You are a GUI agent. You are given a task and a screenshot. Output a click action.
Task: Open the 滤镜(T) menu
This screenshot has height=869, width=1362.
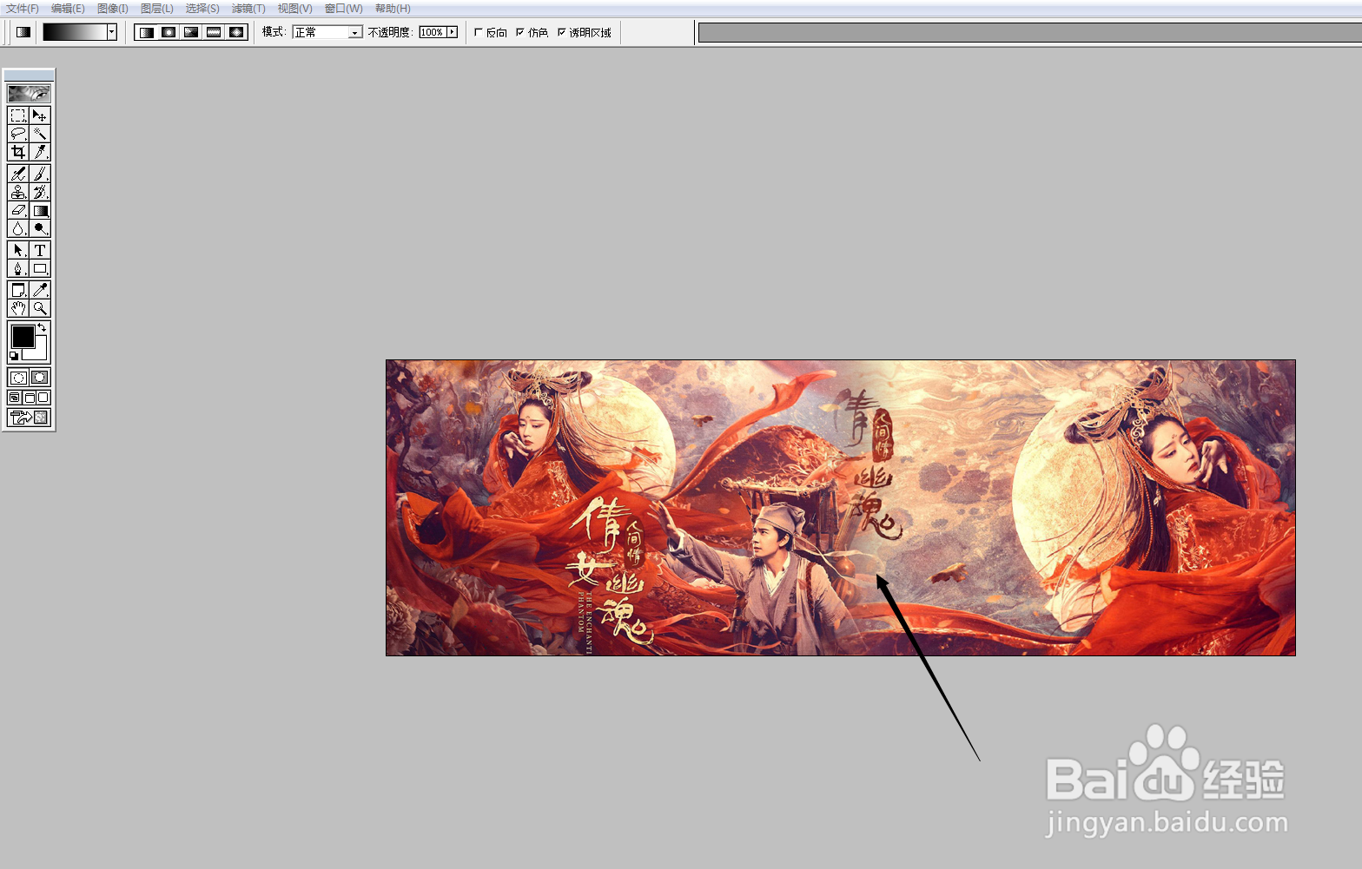click(x=248, y=9)
